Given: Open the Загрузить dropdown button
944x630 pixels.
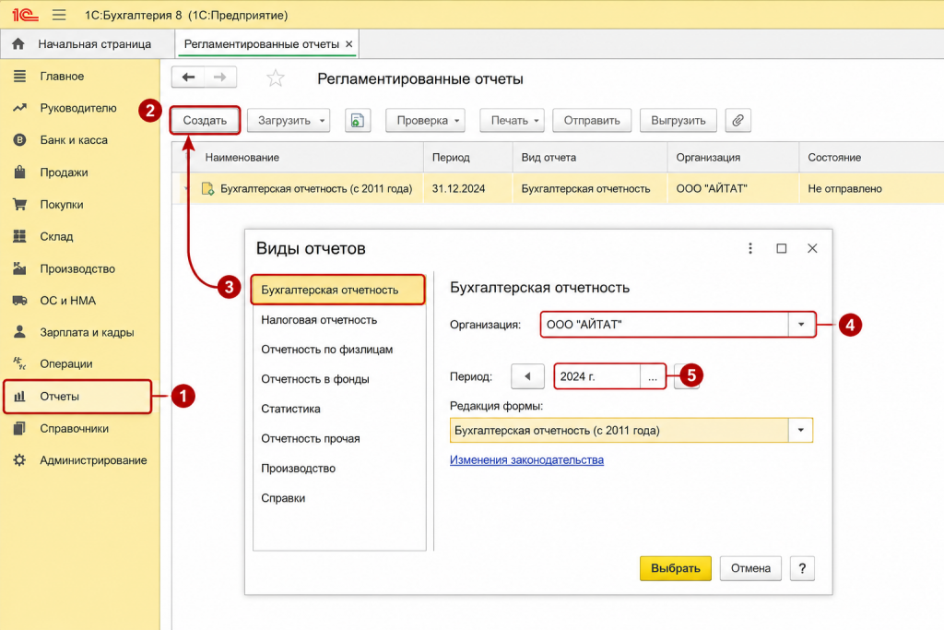Looking at the screenshot, I should coord(289,121).
